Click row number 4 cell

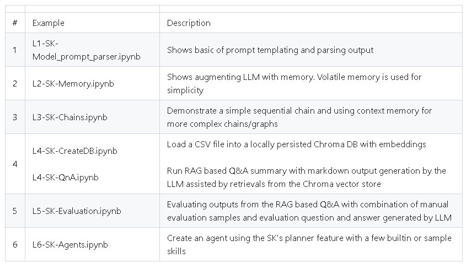[15, 164]
